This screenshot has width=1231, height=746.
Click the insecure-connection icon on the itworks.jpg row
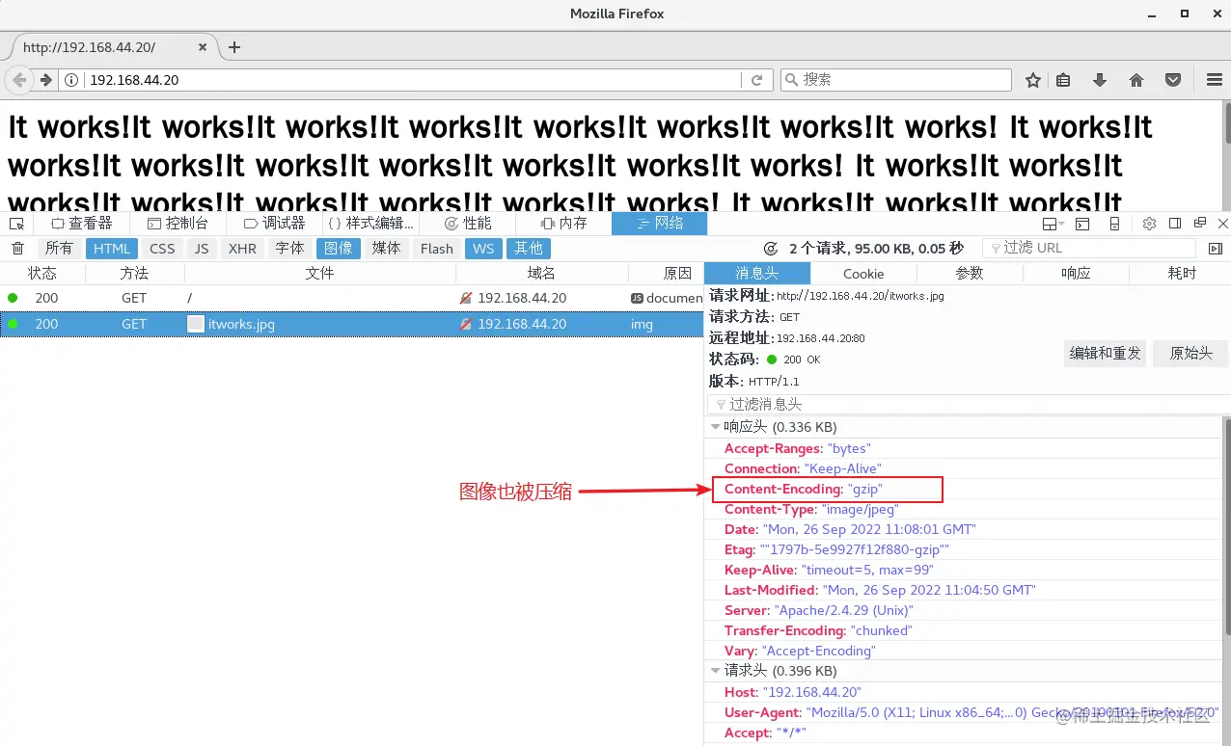(466, 324)
